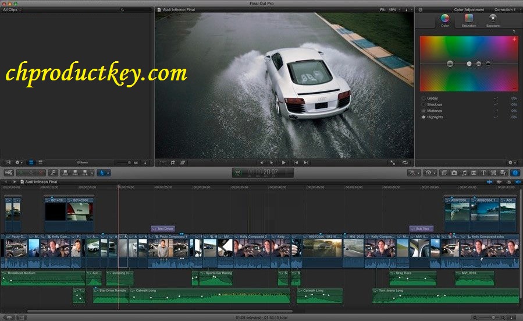Screen dimensions: 523x321
Task: Click the Connect clip edit button
Action: pyautogui.click(x=65, y=172)
